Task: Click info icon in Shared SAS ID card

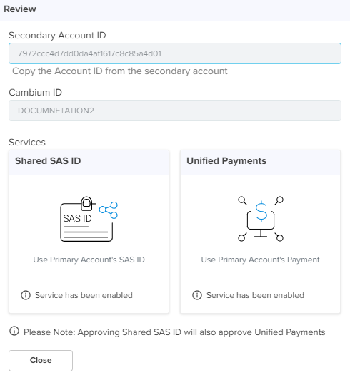Action: pyautogui.click(x=26, y=295)
